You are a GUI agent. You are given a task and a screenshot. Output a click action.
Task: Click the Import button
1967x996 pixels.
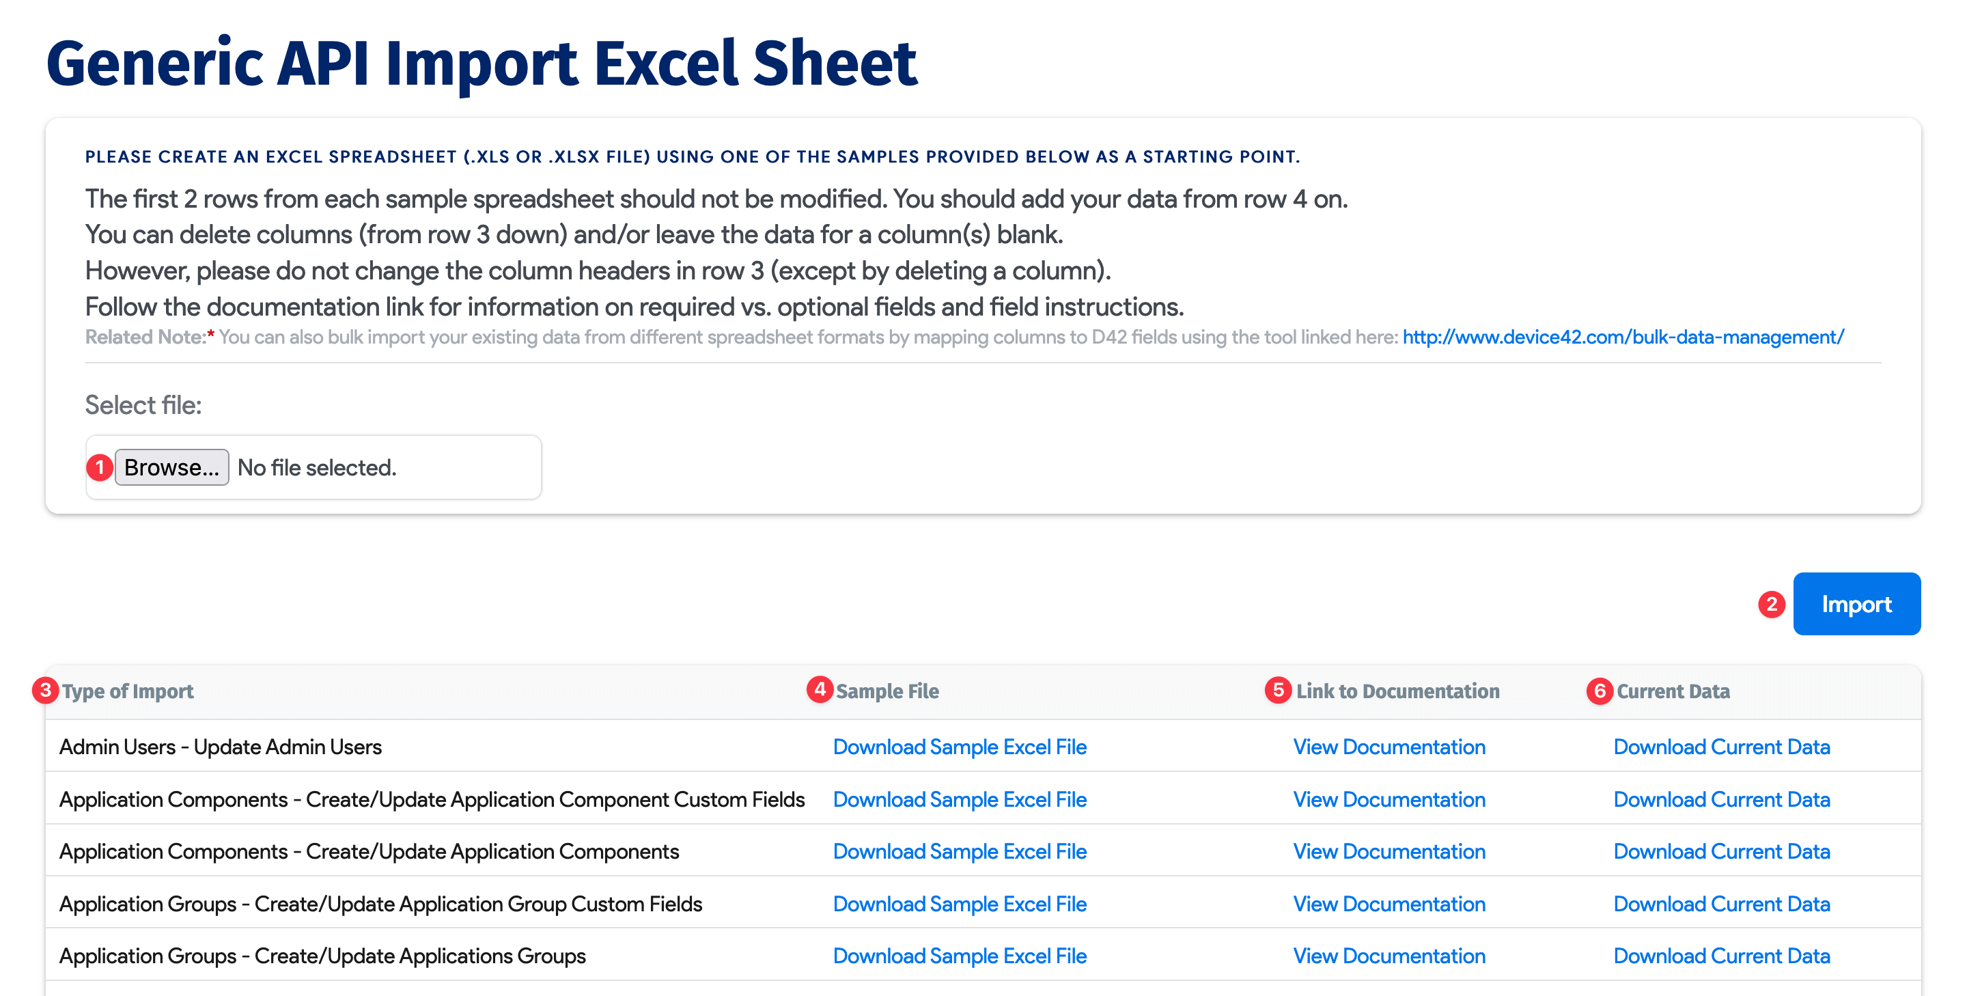point(1857,603)
